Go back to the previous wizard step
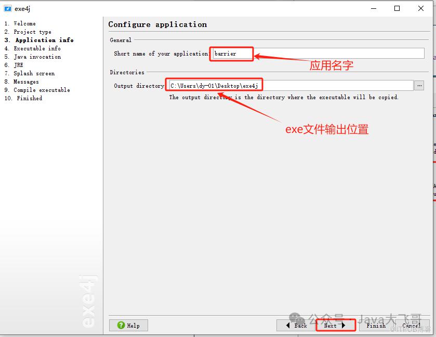The width and height of the screenshot is (436, 337). pos(296,326)
